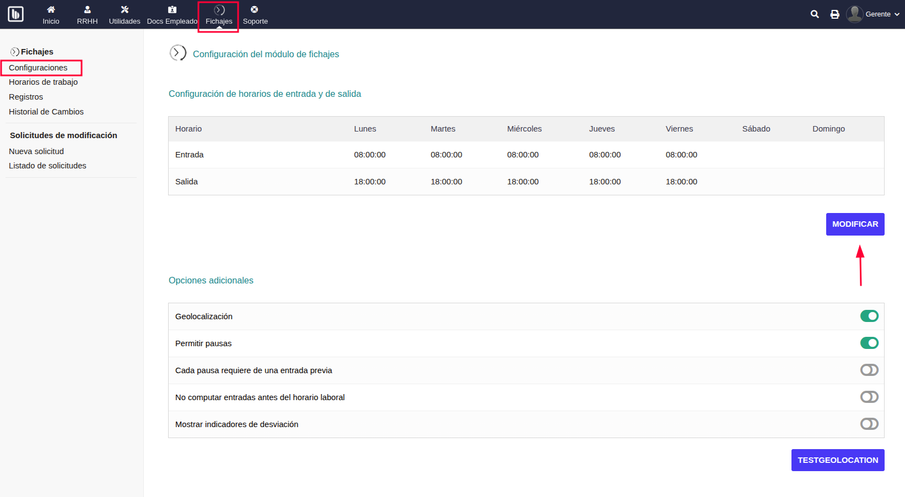905x497 pixels.
Task: Open the Soporte support icon
Action: coord(255,9)
